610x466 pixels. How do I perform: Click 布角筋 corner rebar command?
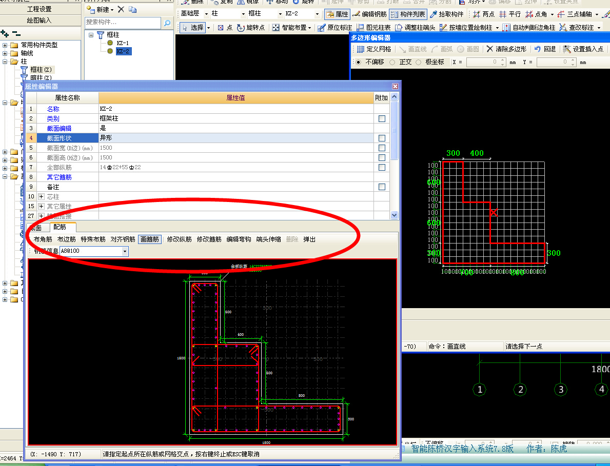[x=43, y=239]
